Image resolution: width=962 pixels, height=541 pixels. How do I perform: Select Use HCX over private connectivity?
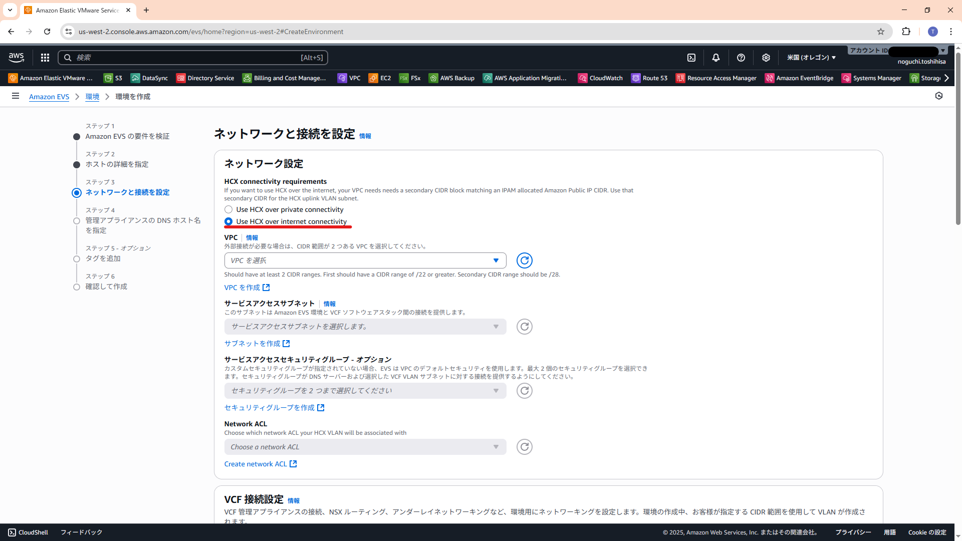228,209
